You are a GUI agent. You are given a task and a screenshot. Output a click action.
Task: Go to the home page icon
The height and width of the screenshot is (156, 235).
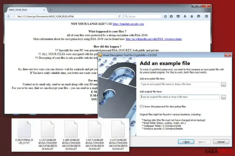192,16
